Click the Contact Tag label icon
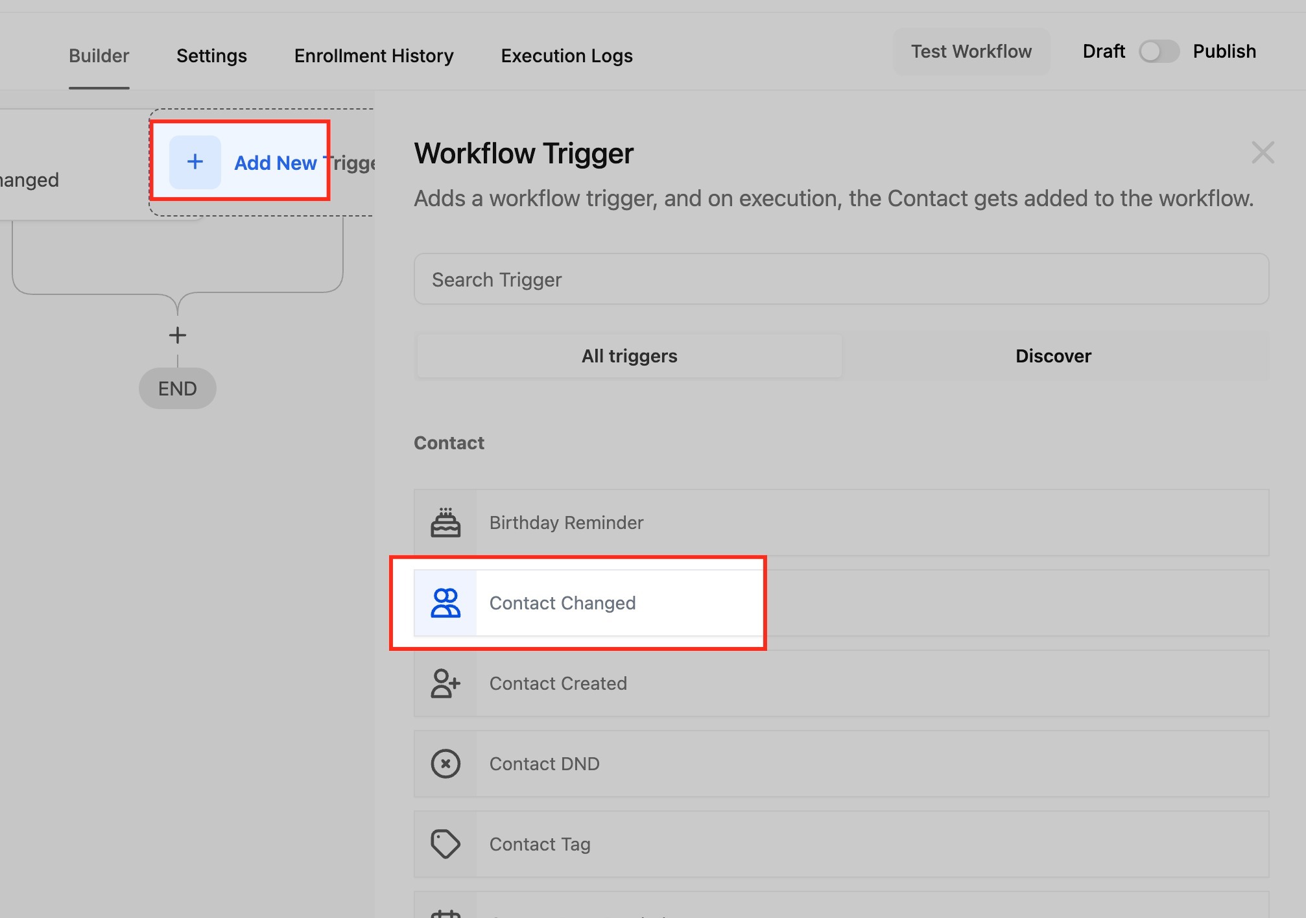The image size is (1306, 918). click(445, 844)
